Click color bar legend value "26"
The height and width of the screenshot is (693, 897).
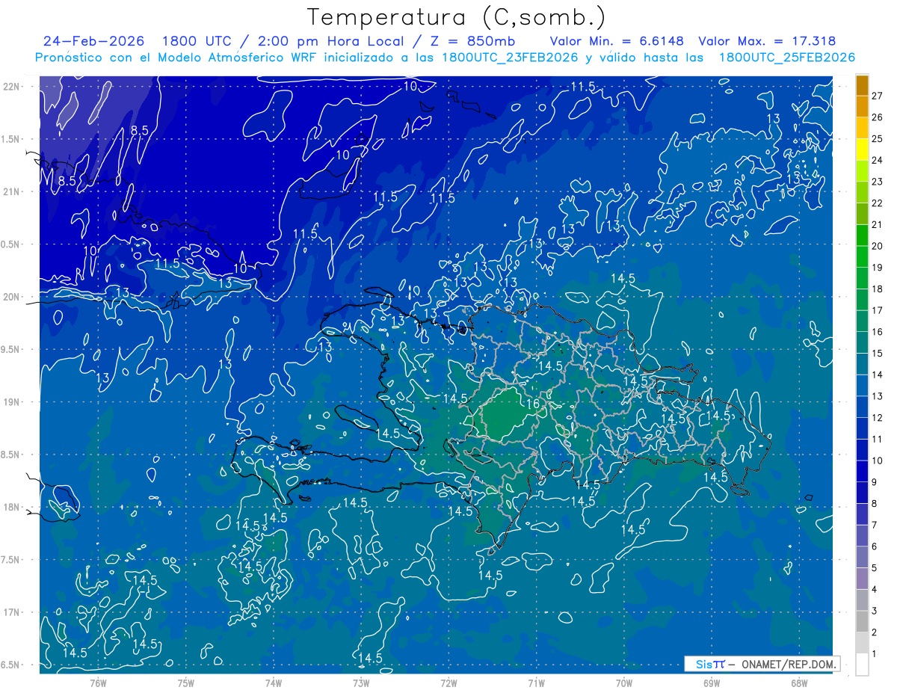[x=878, y=117]
